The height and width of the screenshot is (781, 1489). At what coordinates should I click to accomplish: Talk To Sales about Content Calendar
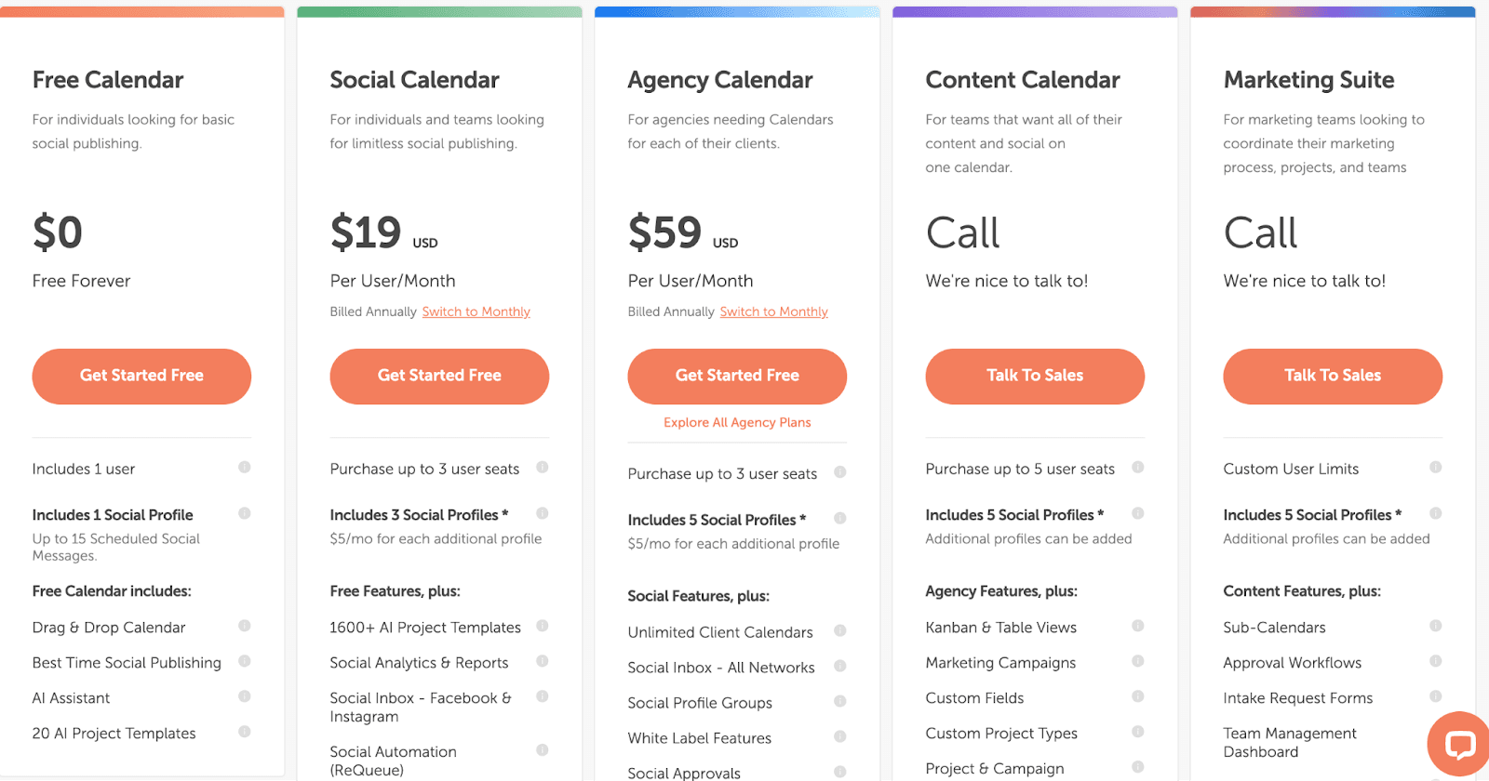[x=1035, y=376]
